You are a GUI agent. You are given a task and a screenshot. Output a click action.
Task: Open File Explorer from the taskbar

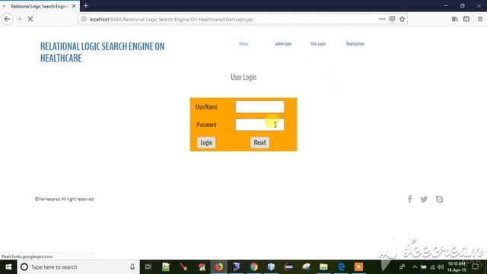323,267
